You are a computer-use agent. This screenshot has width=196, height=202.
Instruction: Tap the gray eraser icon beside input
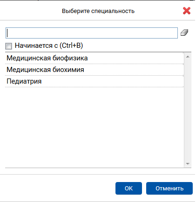coord(184,33)
